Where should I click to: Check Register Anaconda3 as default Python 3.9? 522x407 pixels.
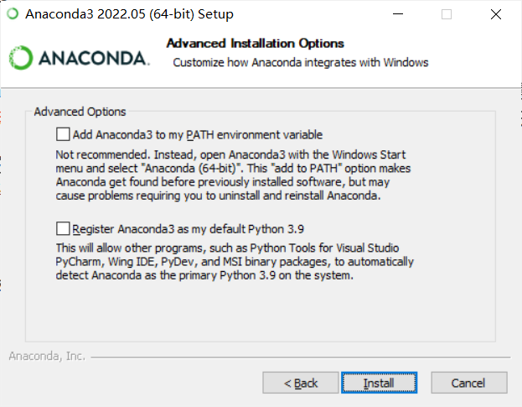(63, 228)
